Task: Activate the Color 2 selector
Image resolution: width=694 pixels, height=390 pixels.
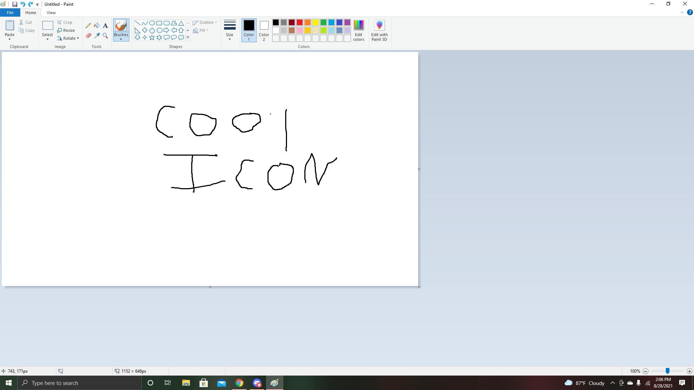Action: (264, 30)
